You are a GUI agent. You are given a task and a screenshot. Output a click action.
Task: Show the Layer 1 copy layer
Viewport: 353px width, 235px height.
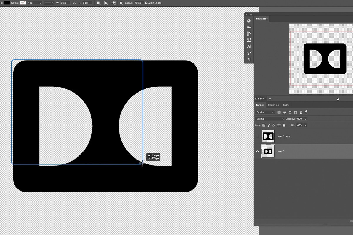tap(257, 136)
